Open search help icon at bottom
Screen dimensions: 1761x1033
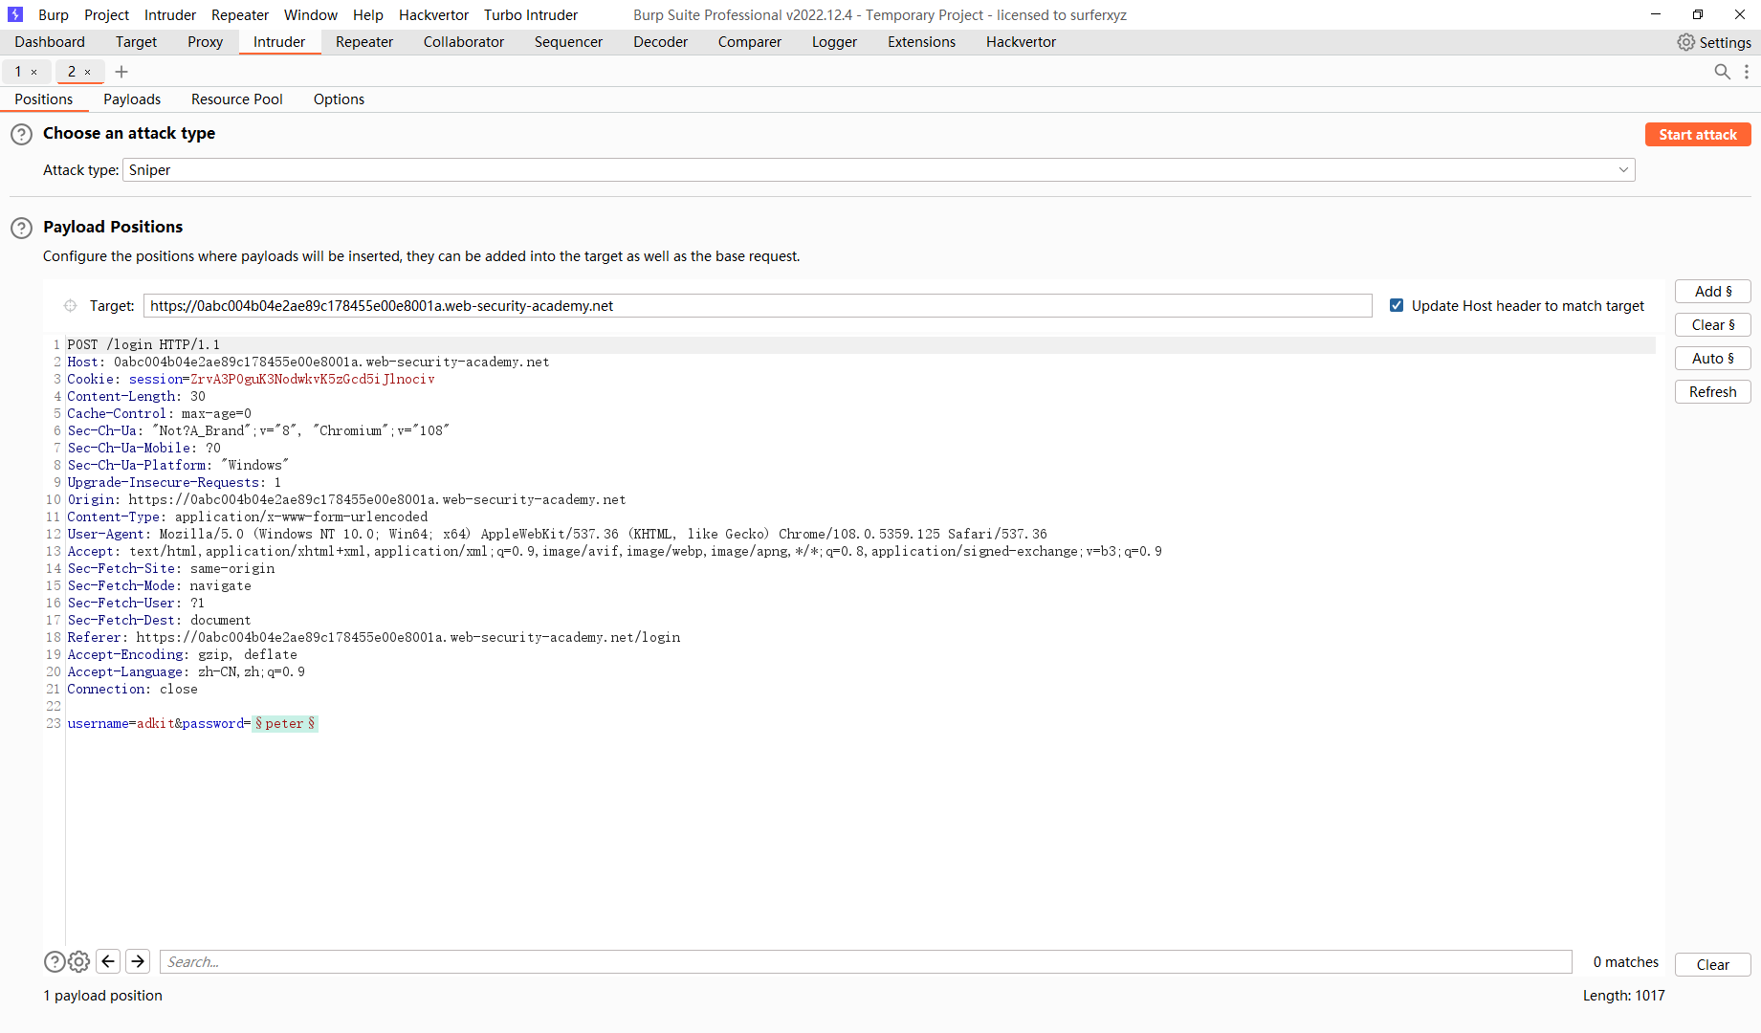(55, 962)
